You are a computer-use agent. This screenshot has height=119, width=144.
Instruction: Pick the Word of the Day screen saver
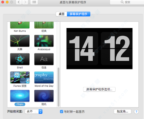[x=44, y=77]
